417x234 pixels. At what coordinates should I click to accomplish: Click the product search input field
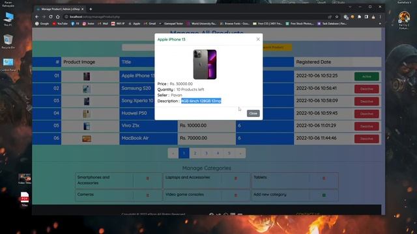tap(138, 47)
